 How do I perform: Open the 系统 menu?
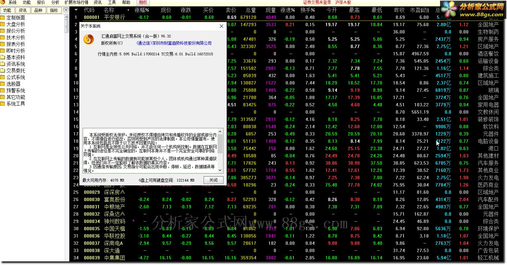tap(12, 2)
